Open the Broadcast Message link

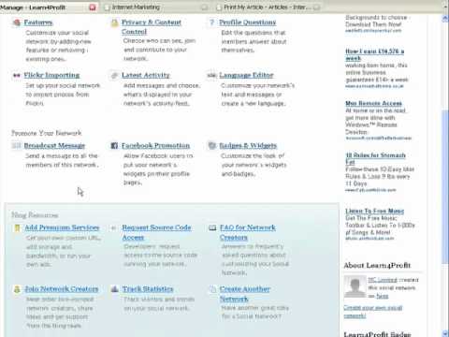pyautogui.click(x=54, y=145)
